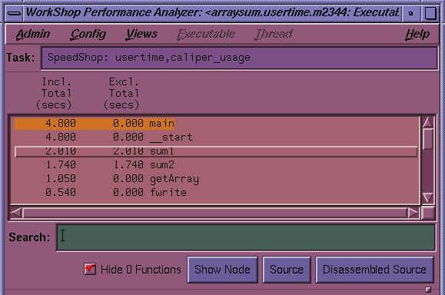Open the Admin menu

[33, 34]
